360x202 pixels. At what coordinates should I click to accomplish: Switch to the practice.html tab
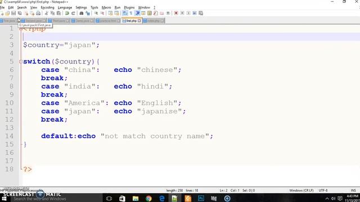(107, 21)
